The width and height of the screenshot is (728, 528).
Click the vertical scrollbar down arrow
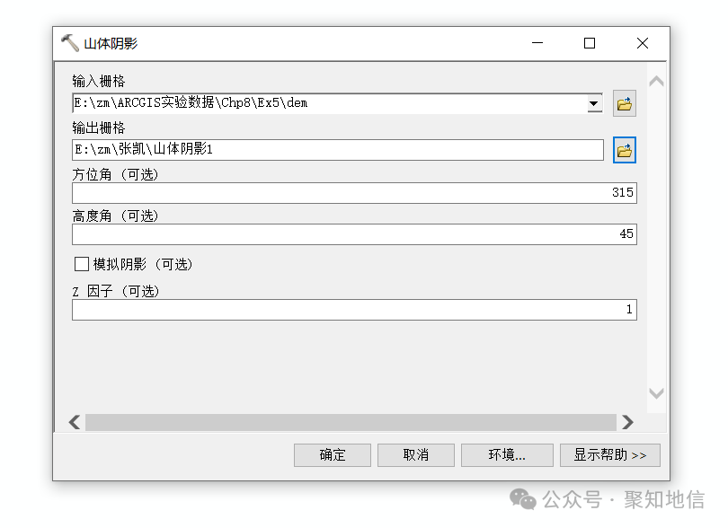coord(657,393)
